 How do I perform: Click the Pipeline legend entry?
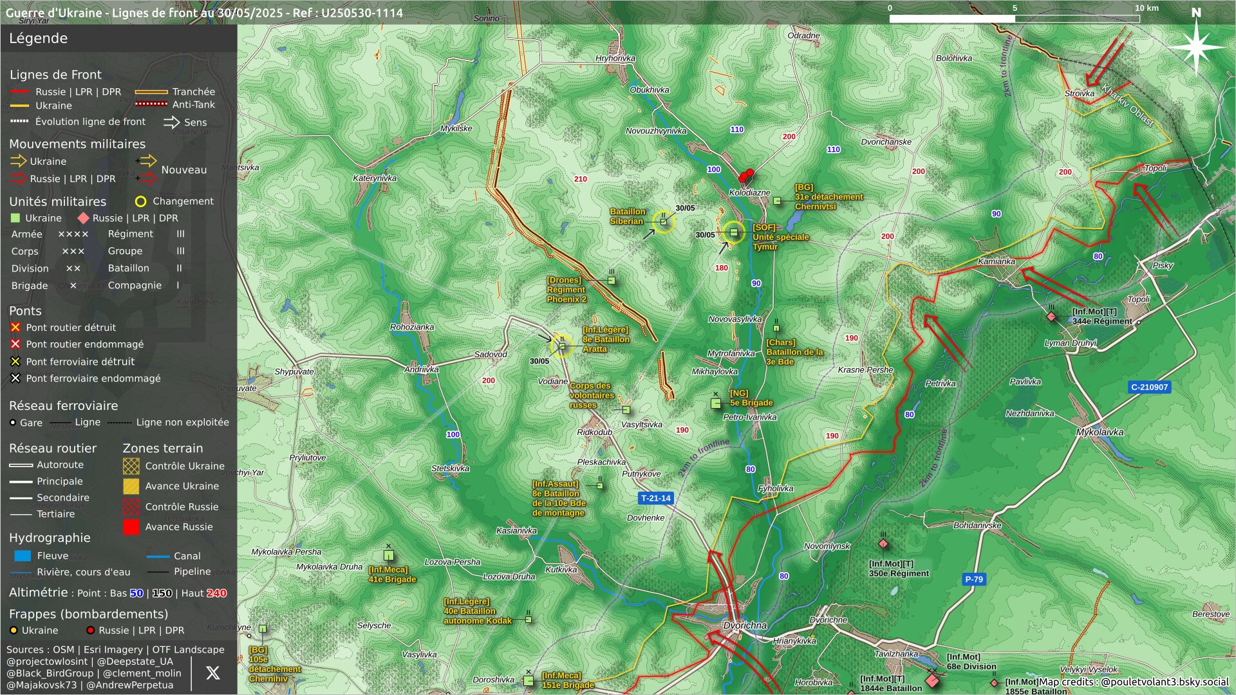click(179, 571)
